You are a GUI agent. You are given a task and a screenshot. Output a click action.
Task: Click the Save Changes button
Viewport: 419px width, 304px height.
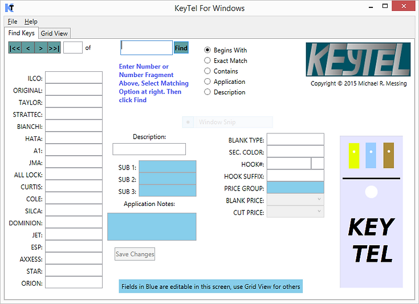(x=135, y=254)
